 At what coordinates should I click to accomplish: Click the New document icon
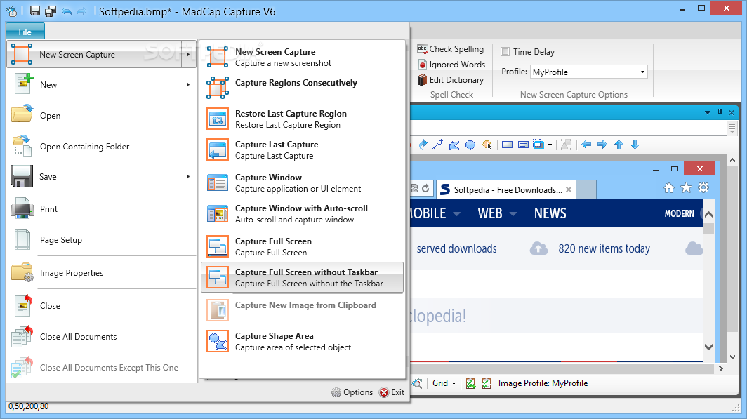(22, 84)
